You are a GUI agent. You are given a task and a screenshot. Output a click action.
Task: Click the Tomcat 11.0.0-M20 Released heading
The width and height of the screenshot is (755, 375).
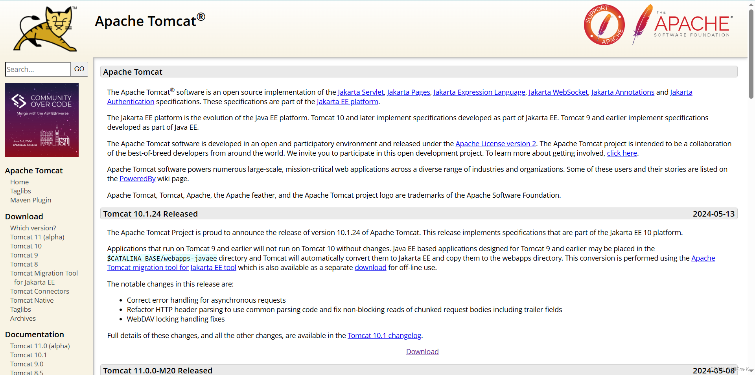tap(158, 370)
